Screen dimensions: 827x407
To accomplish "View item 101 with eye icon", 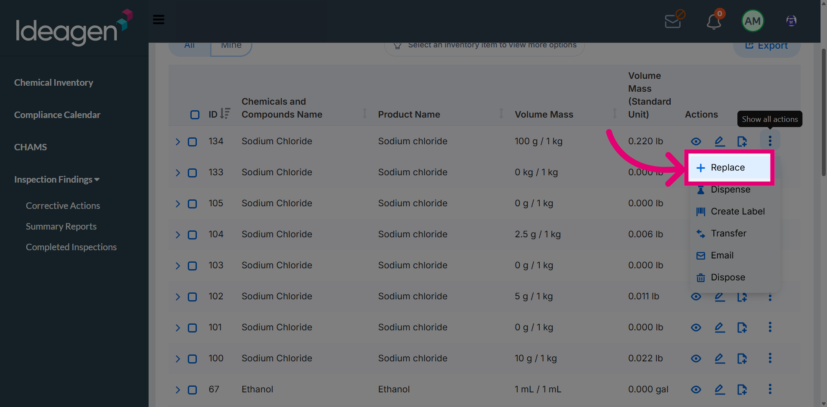I will coord(696,327).
